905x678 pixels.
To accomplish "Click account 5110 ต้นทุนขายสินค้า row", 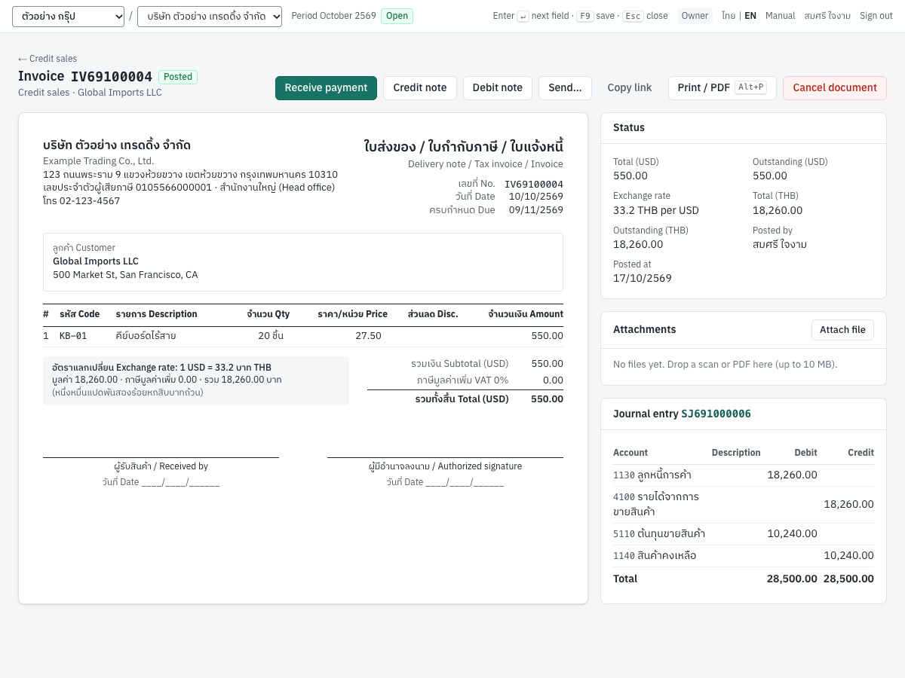I will point(744,534).
